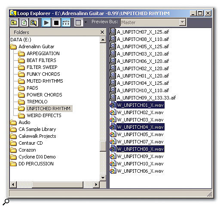Close the Folders pane

(102, 32)
